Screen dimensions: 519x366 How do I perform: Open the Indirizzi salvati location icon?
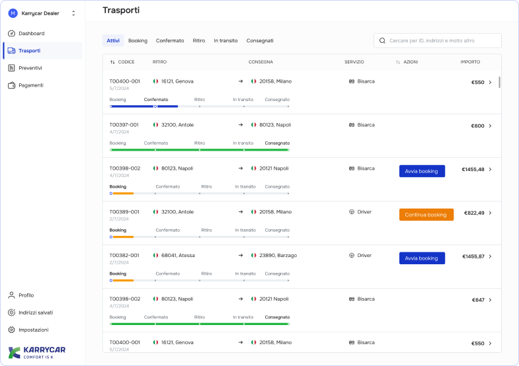pyautogui.click(x=12, y=312)
